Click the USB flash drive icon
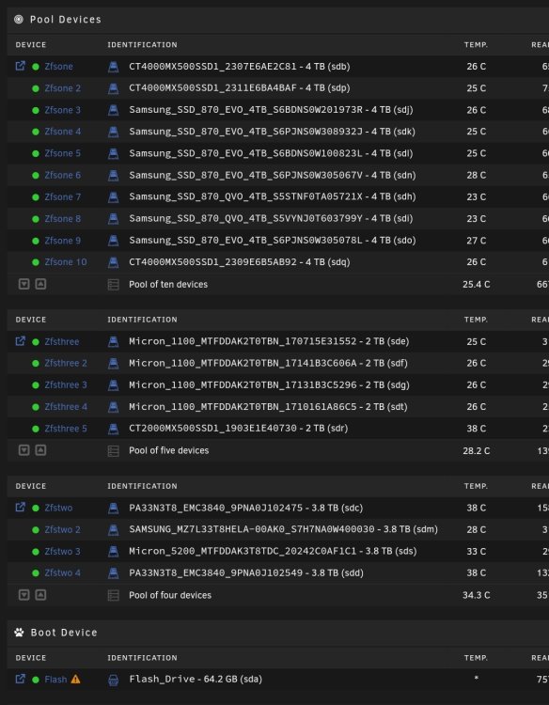Screen dimensions: 549x705 pyautogui.click(x=114, y=680)
